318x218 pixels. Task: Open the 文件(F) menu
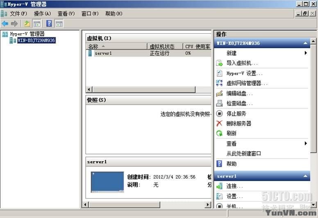coord(18,14)
